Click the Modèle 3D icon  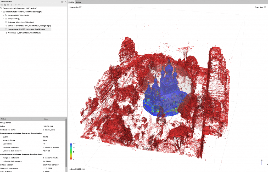click(x=6, y=33)
